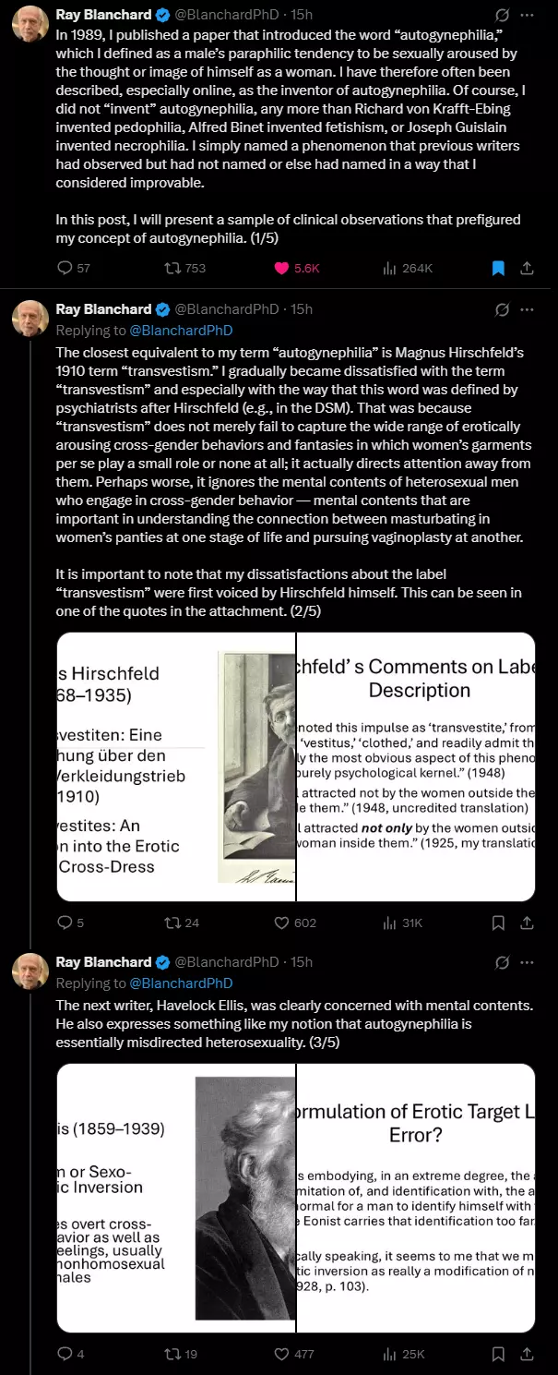Screen dimensions: 558x1375
Task: Open Ray Blanchard profile name on first post
Action: pos(103,15)
